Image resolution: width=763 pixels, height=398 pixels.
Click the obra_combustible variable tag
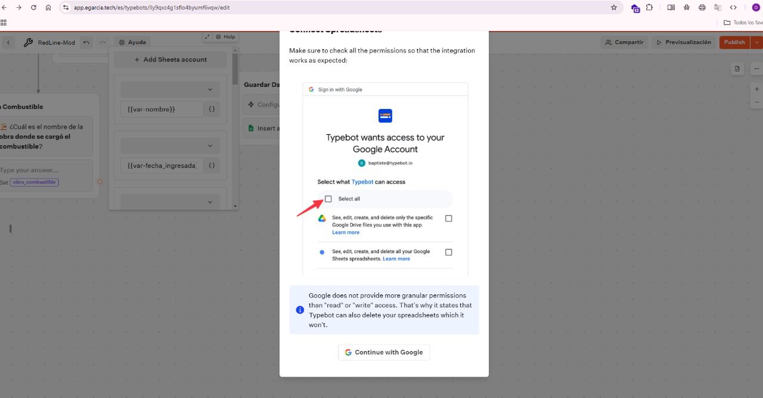pos(34,182)
